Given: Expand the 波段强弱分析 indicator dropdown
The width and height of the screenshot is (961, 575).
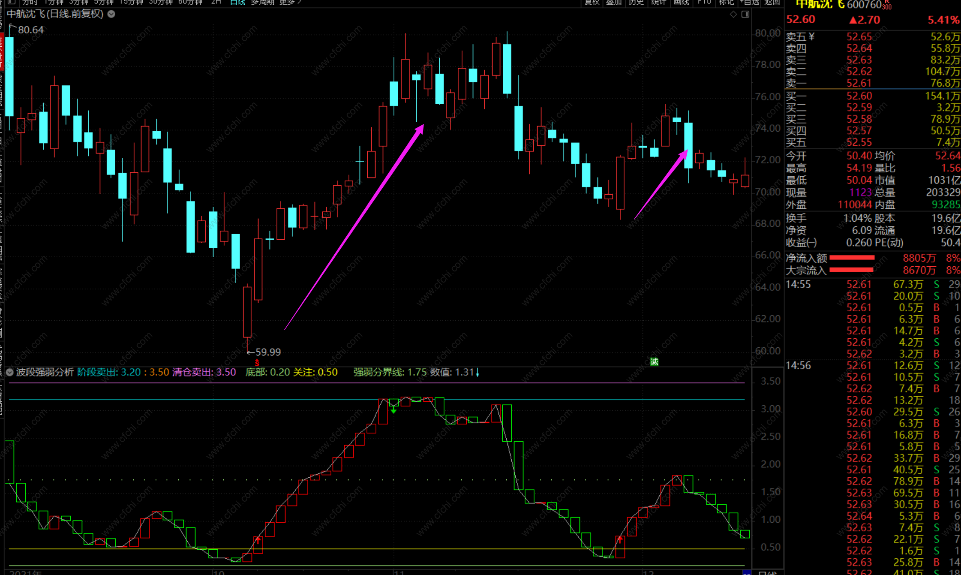Looking at the screenshot, I should point(10,372).
